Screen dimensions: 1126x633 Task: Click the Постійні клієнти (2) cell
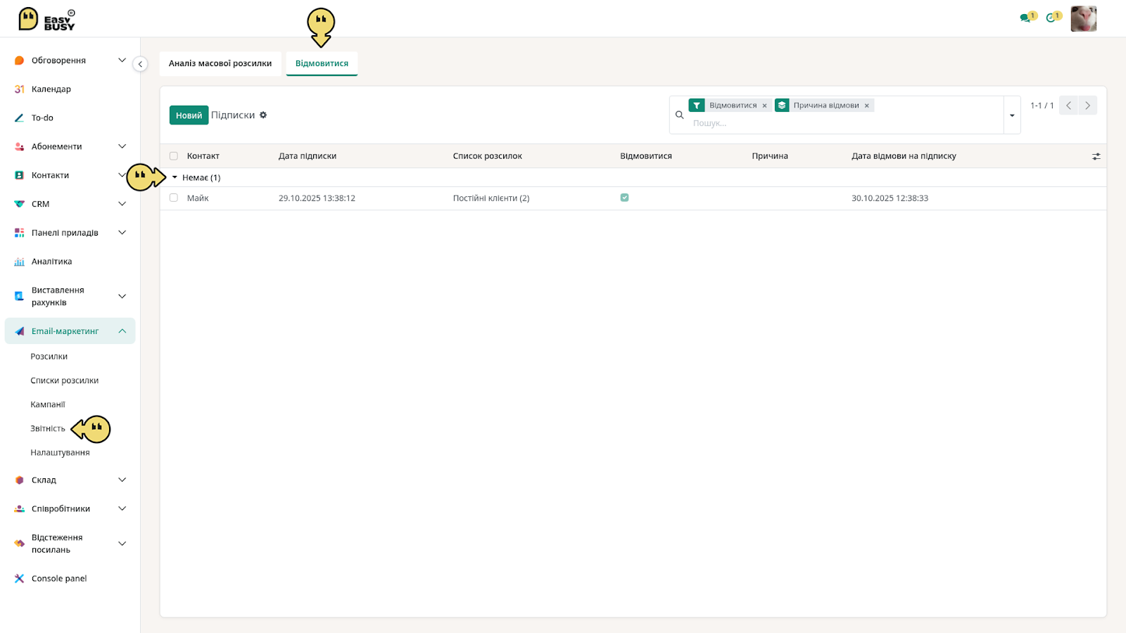491,198
